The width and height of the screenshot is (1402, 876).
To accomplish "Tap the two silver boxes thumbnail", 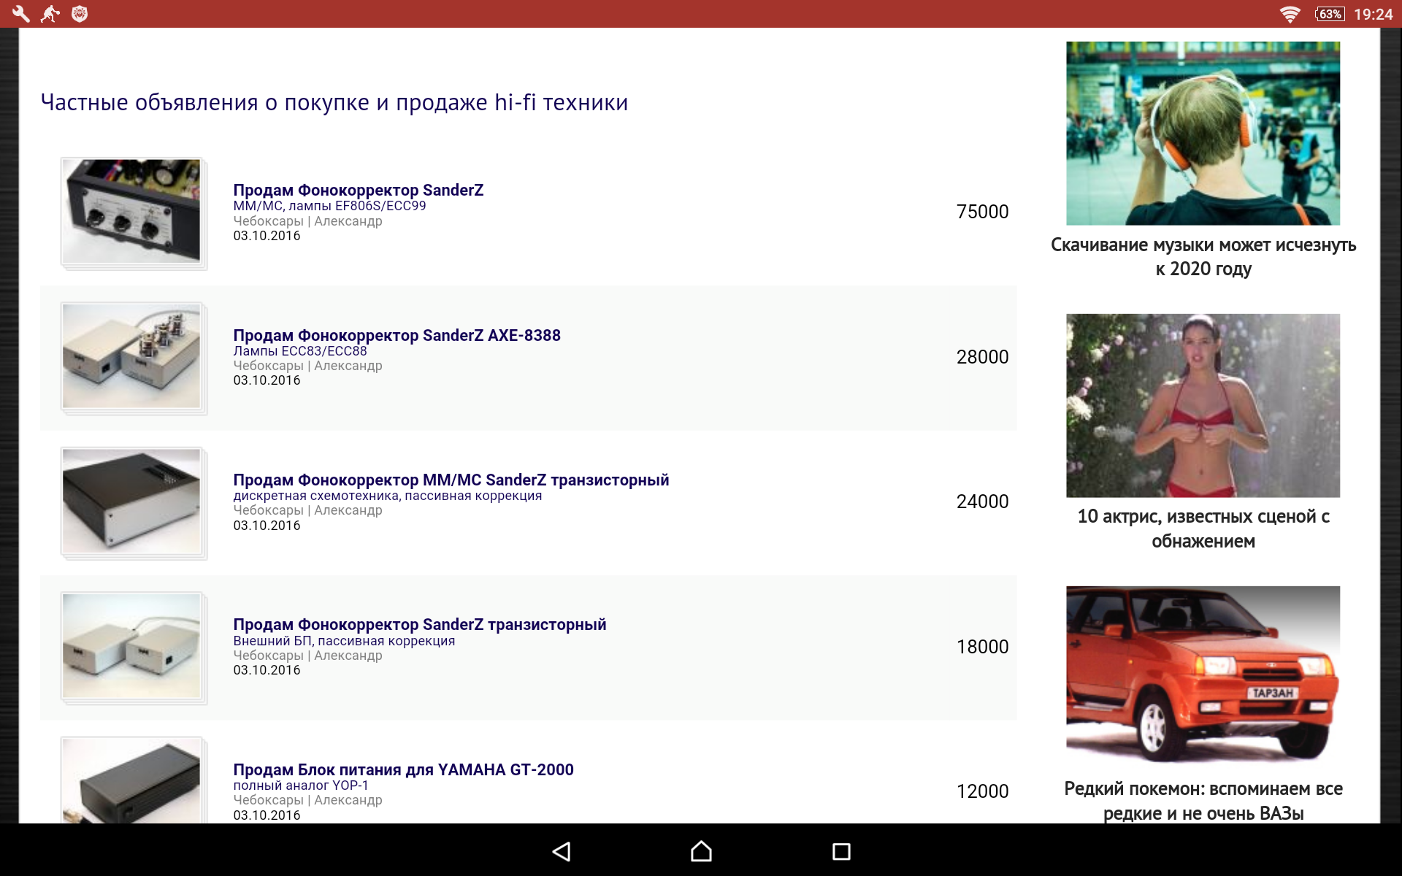I will point(131,645).
